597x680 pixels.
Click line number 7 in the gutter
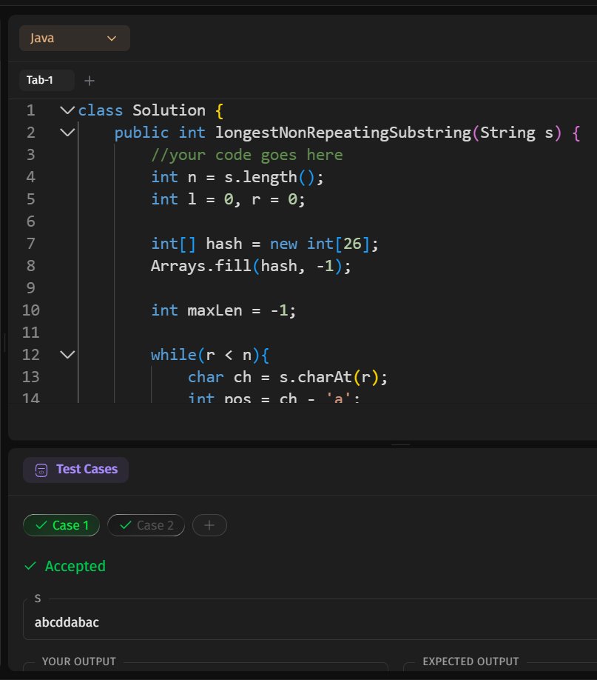[x=31, y=243]
